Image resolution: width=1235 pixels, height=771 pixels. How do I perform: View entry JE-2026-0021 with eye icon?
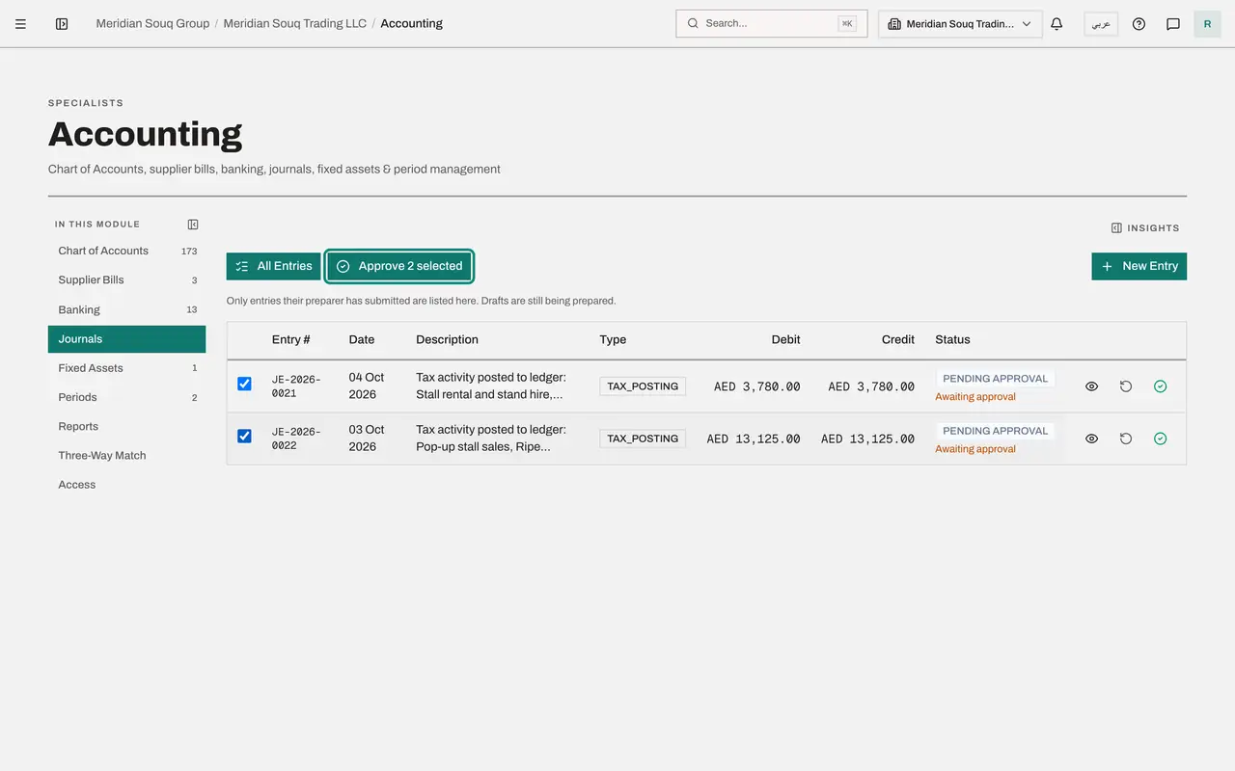click(1091, 386)
